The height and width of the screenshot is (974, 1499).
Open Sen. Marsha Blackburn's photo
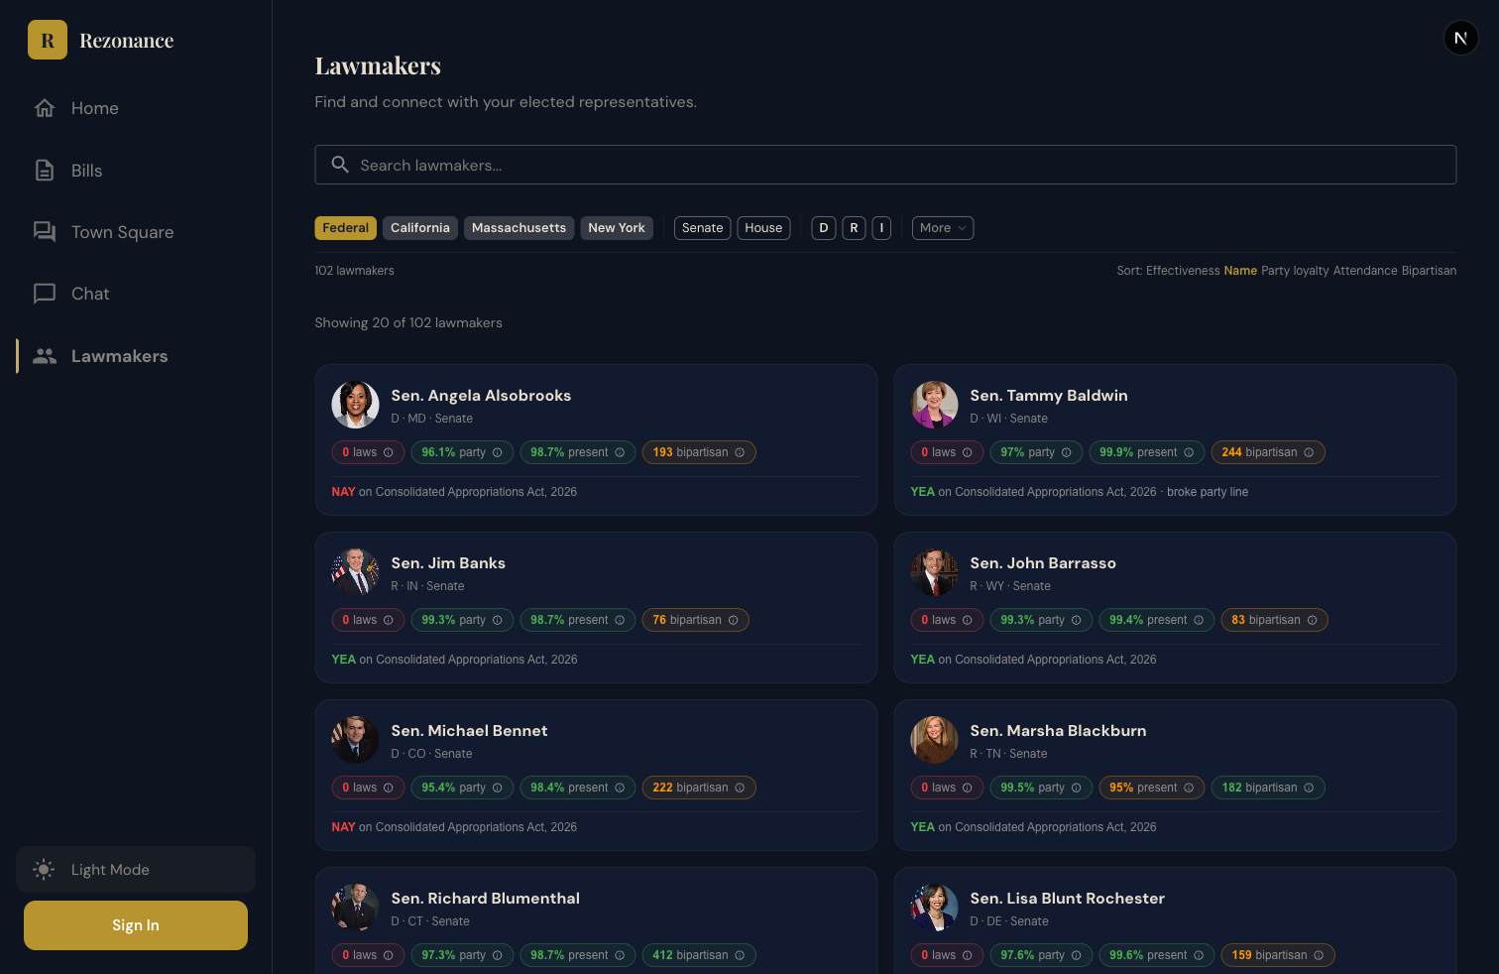tap(935, 740)
